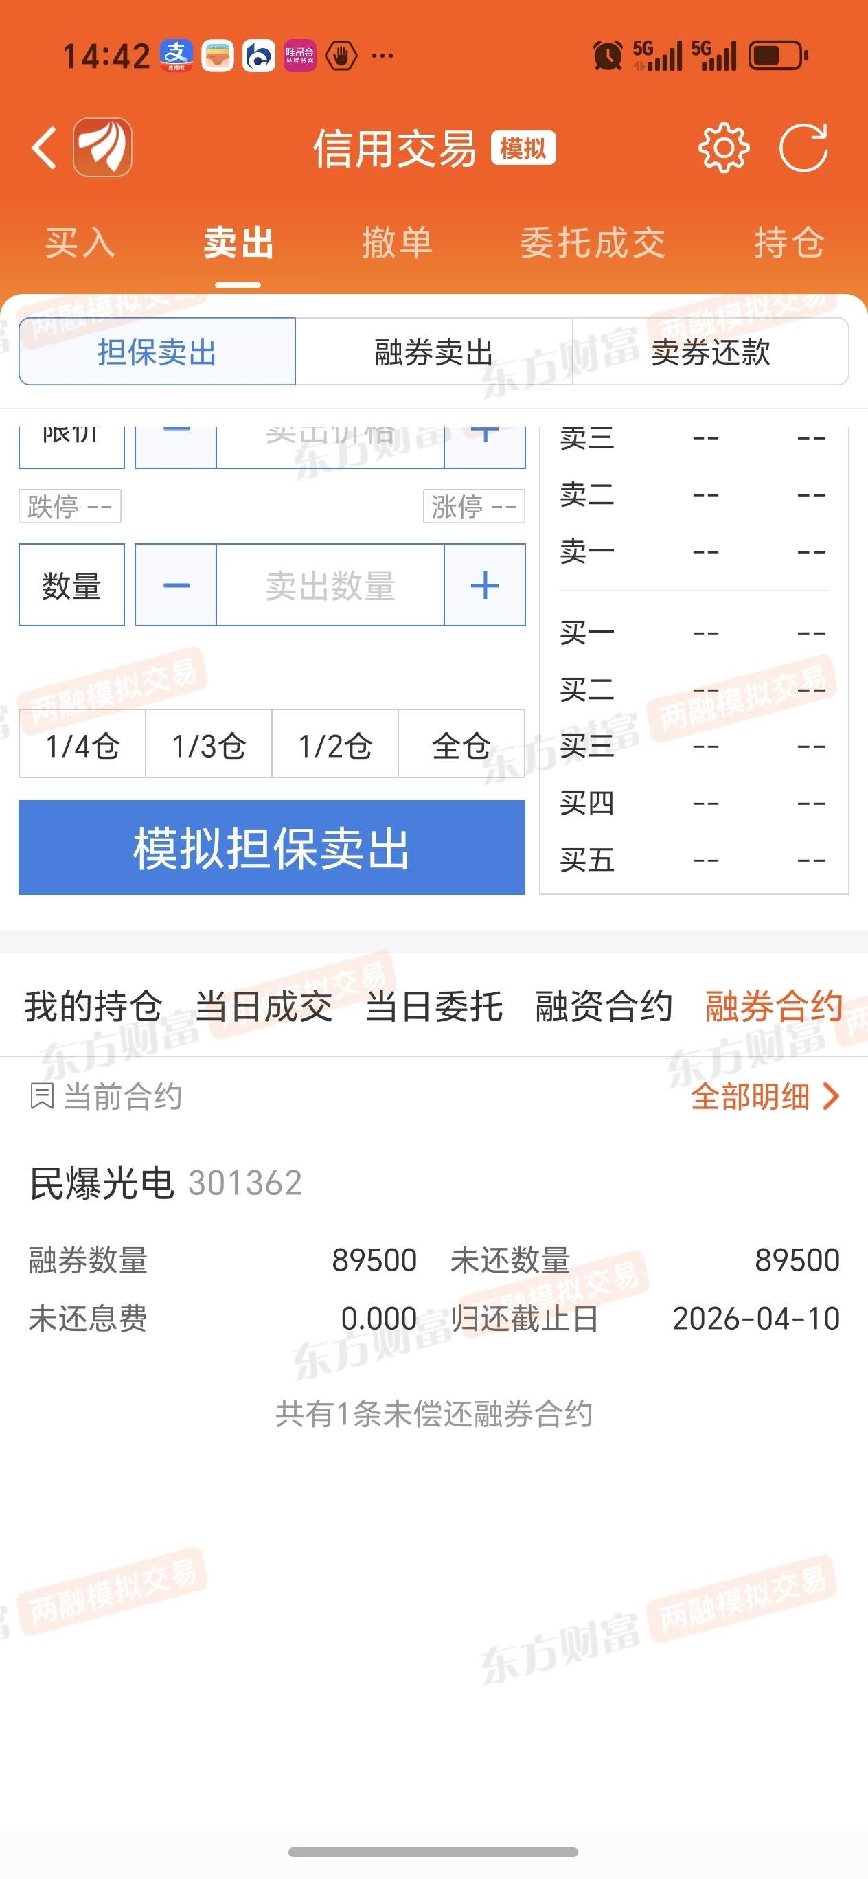Screen dimensions: 868x1879
Task: Switch to the 买入 tab
Action: pyautogui.click(x=80, y=242)
